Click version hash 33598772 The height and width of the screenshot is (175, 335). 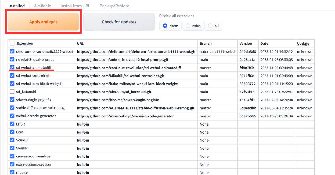tap(248, 84)
